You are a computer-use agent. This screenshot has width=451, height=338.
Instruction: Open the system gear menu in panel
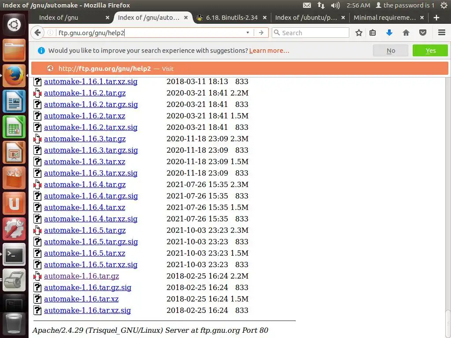(444, 5)
